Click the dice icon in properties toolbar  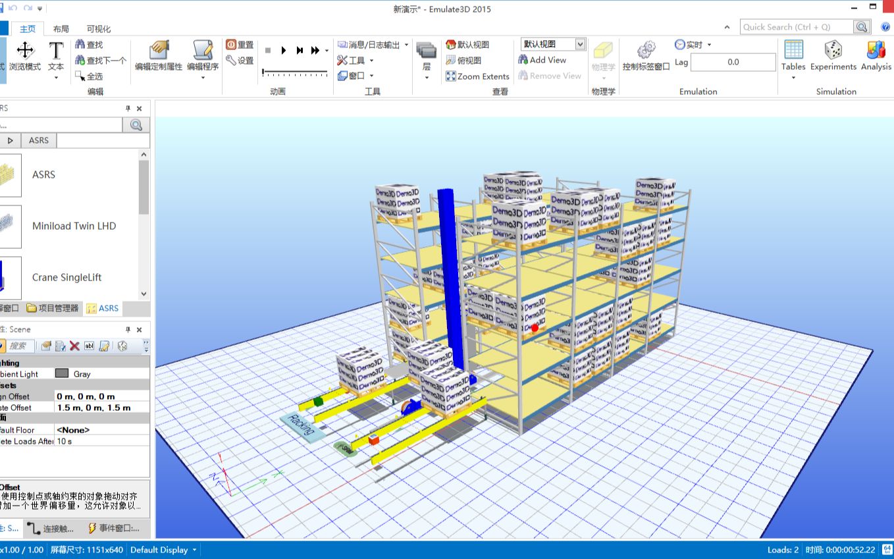(x=122, y=346)
